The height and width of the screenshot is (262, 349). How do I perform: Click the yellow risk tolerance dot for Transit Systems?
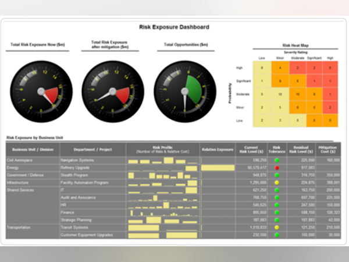277,228
